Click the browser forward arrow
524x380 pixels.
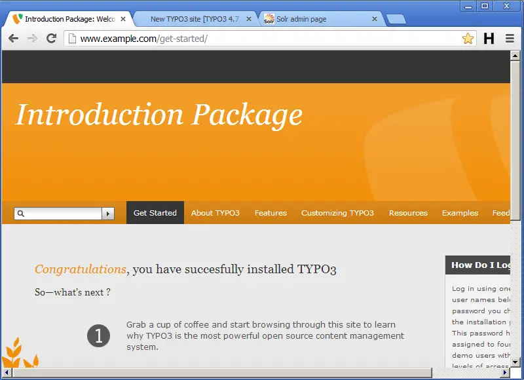coord(32,39)
